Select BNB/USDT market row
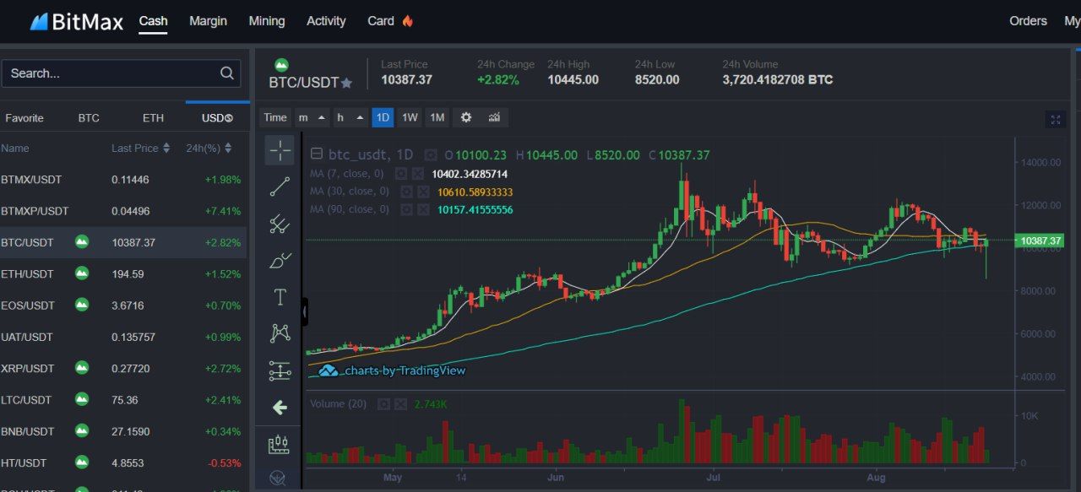This screenshot has height=492, width=1081. (123, 431)
